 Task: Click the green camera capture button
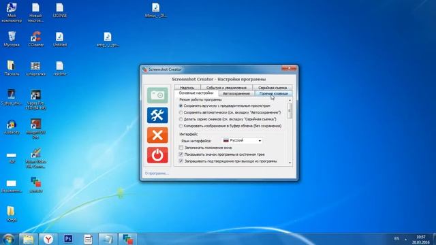tap(157, 95)
